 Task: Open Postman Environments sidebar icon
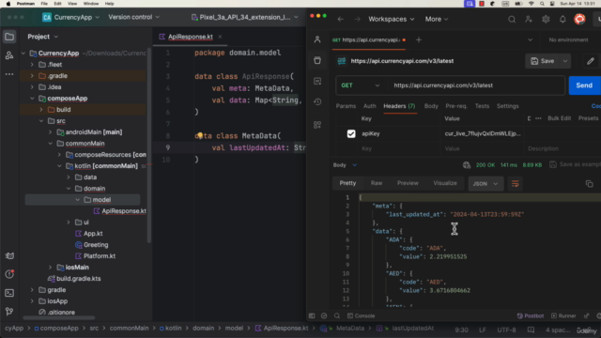[317, 82]
